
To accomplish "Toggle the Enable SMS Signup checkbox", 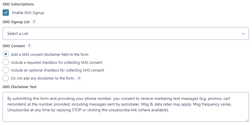I will point(6,13).
